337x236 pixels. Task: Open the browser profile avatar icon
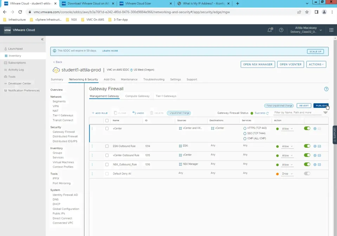pyautogui.click(x=324, y=12)
